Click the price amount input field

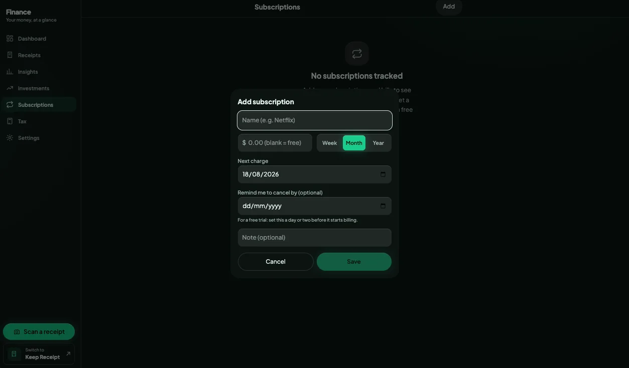[275, 143]
